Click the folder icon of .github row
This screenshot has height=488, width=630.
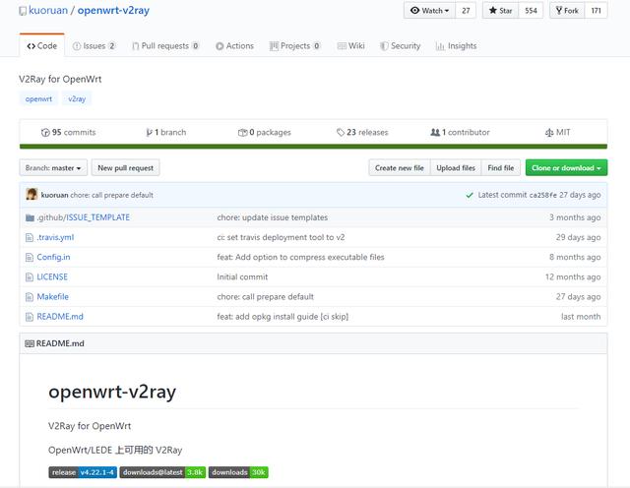click(x=30, y=217)
